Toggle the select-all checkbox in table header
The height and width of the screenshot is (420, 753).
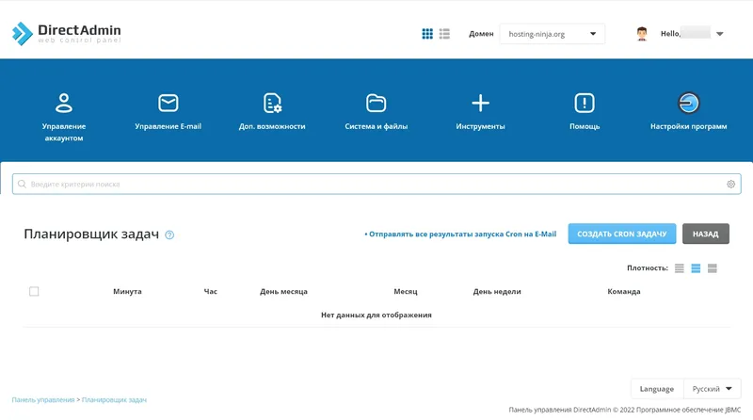click(34, 291)
